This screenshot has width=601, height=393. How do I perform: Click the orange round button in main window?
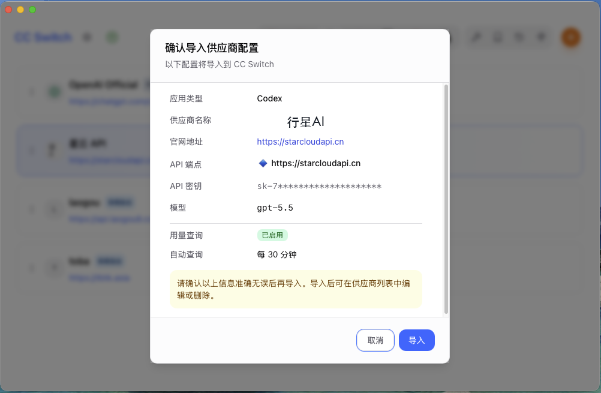[x=571, y=38]
